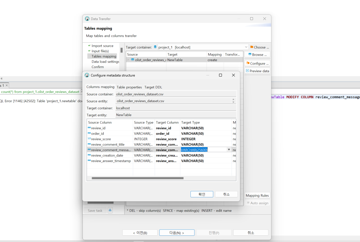
Task: Click the bottom 취소 button in Data Transfer
Action: pyautogui.click(x=251, y=233)
